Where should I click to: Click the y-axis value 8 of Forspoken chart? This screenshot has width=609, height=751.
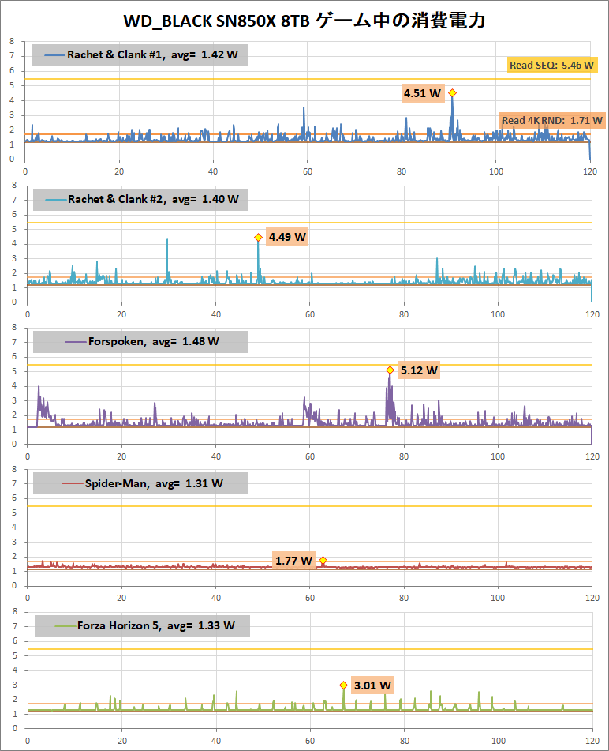(x=14, y=328)
